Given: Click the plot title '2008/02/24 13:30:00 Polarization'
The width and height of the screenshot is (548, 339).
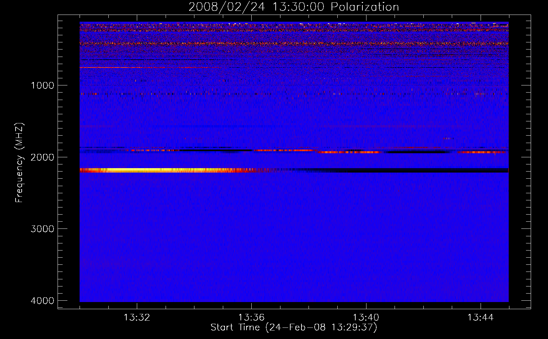Looking at the screenshot, I should pyautogui.click(x=294, y=7).
